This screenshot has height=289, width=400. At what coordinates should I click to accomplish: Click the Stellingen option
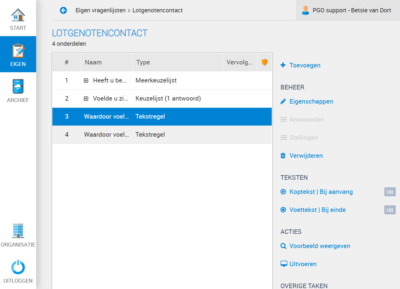[x=304, y=138]
